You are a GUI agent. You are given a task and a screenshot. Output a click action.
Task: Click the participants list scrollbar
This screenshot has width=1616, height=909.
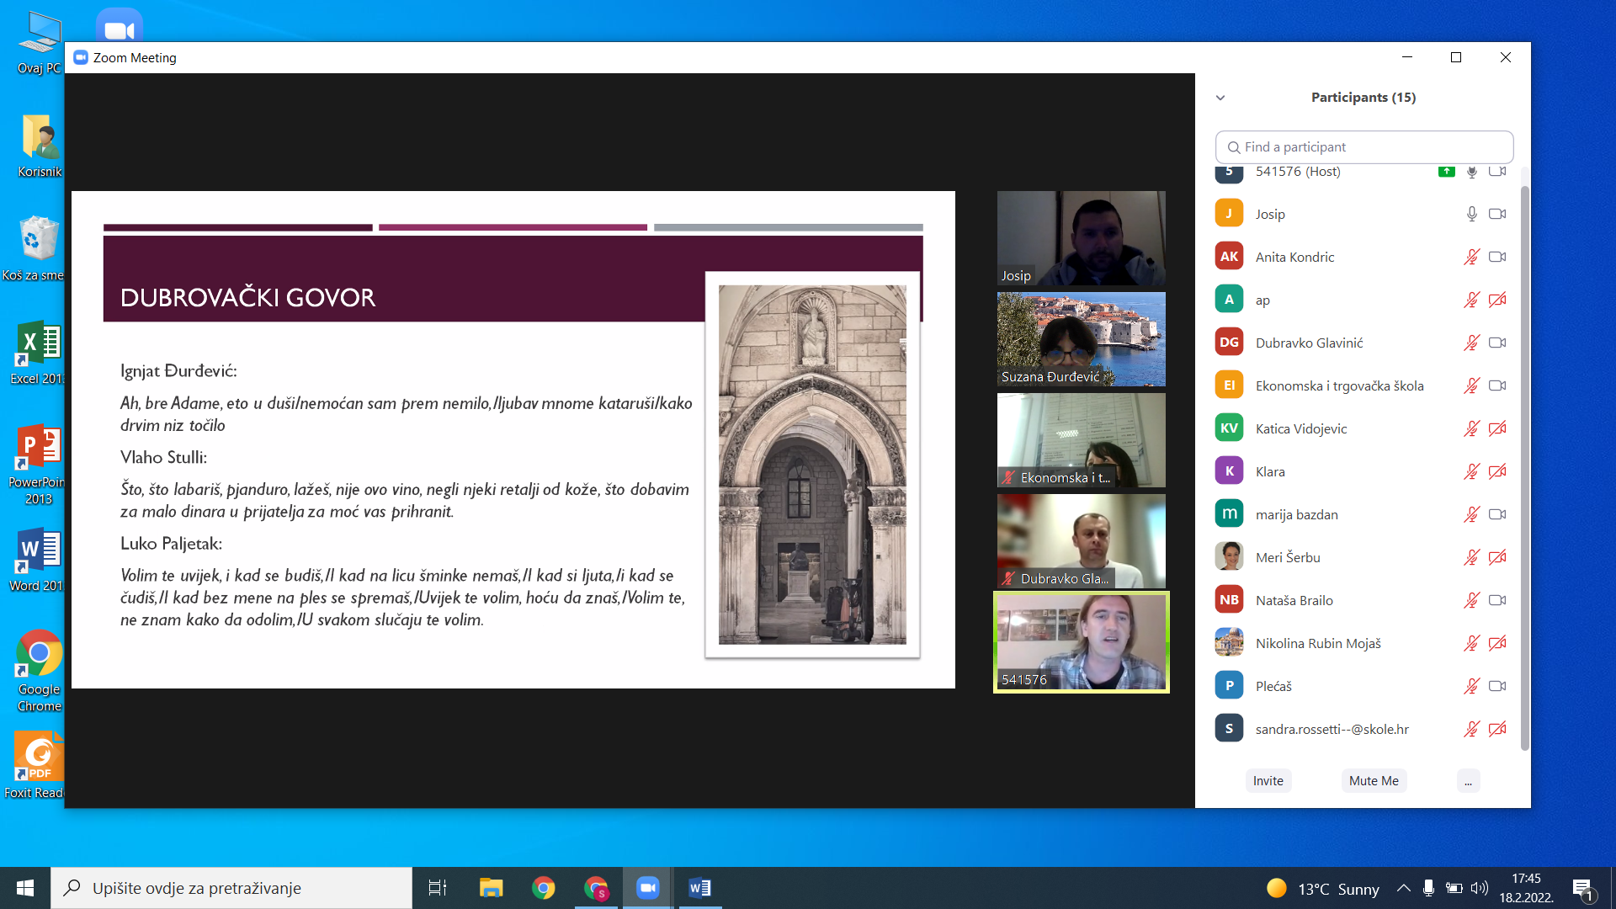point(1524,467)
